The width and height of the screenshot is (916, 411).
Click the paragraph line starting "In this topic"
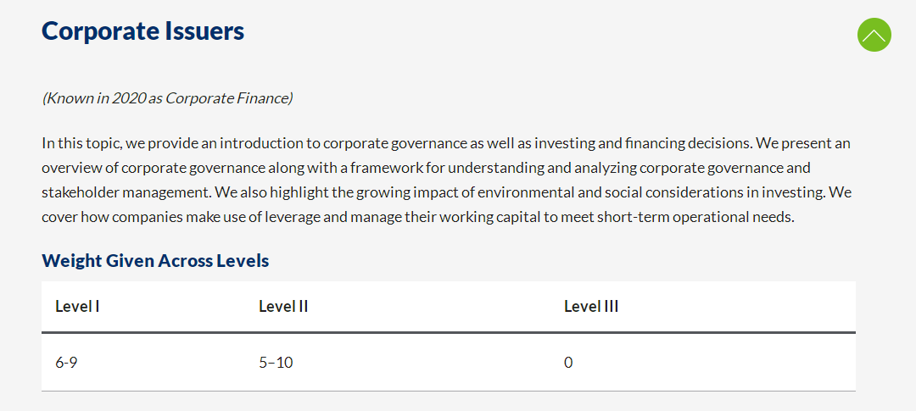click(x=446, y=143)
